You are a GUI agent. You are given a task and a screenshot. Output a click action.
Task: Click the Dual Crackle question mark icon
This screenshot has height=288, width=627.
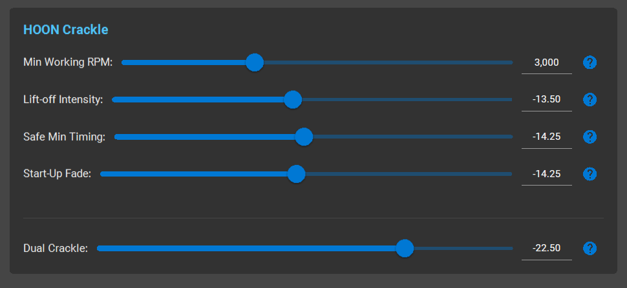[x=590, y=248]
